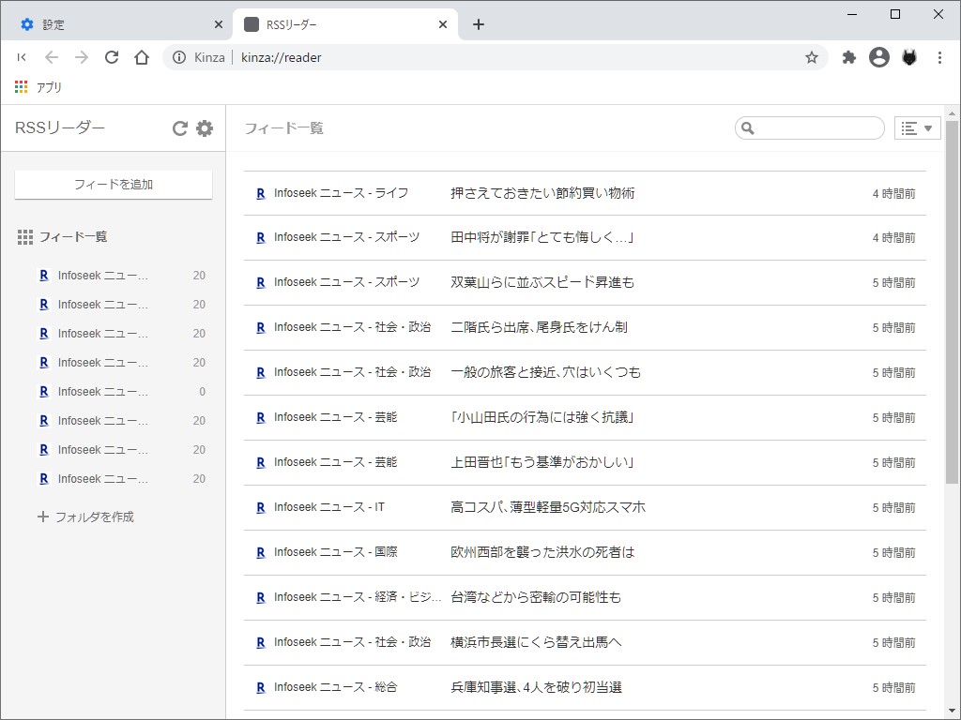Open the browser extensions puzzle icon
The image size is (961, 720).
click(x=848, y=57)
